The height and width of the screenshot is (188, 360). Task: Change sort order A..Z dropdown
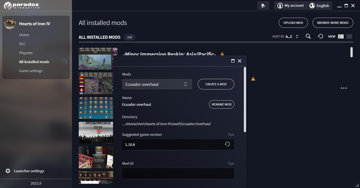coord(292,36)
